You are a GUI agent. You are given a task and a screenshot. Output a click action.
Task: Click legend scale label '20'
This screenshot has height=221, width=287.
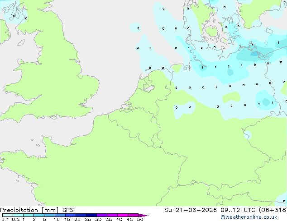77,219
